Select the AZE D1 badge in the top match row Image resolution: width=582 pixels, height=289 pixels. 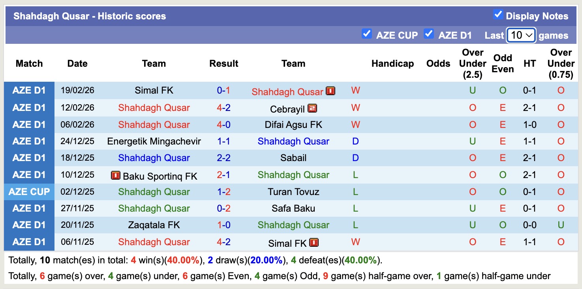tap(29, 90)
